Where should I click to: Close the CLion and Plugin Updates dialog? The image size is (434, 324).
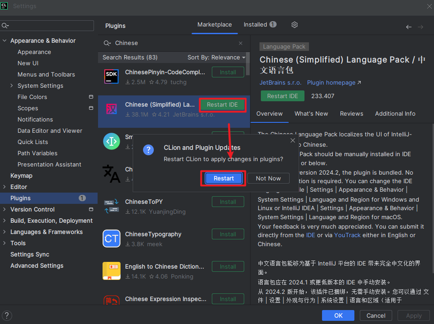pos(293,141)
